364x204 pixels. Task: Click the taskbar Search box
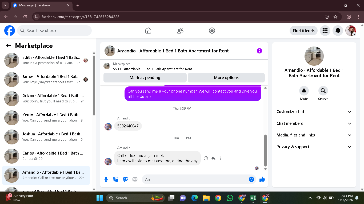point(135,198)
